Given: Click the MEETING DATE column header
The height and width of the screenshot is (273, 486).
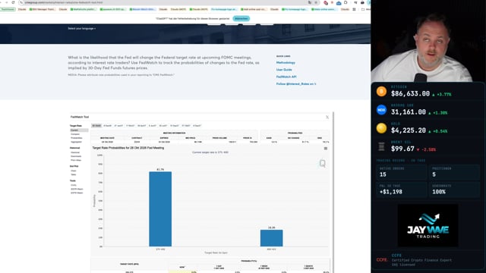Looking at the screenshot, I should (x=107, y=138).
